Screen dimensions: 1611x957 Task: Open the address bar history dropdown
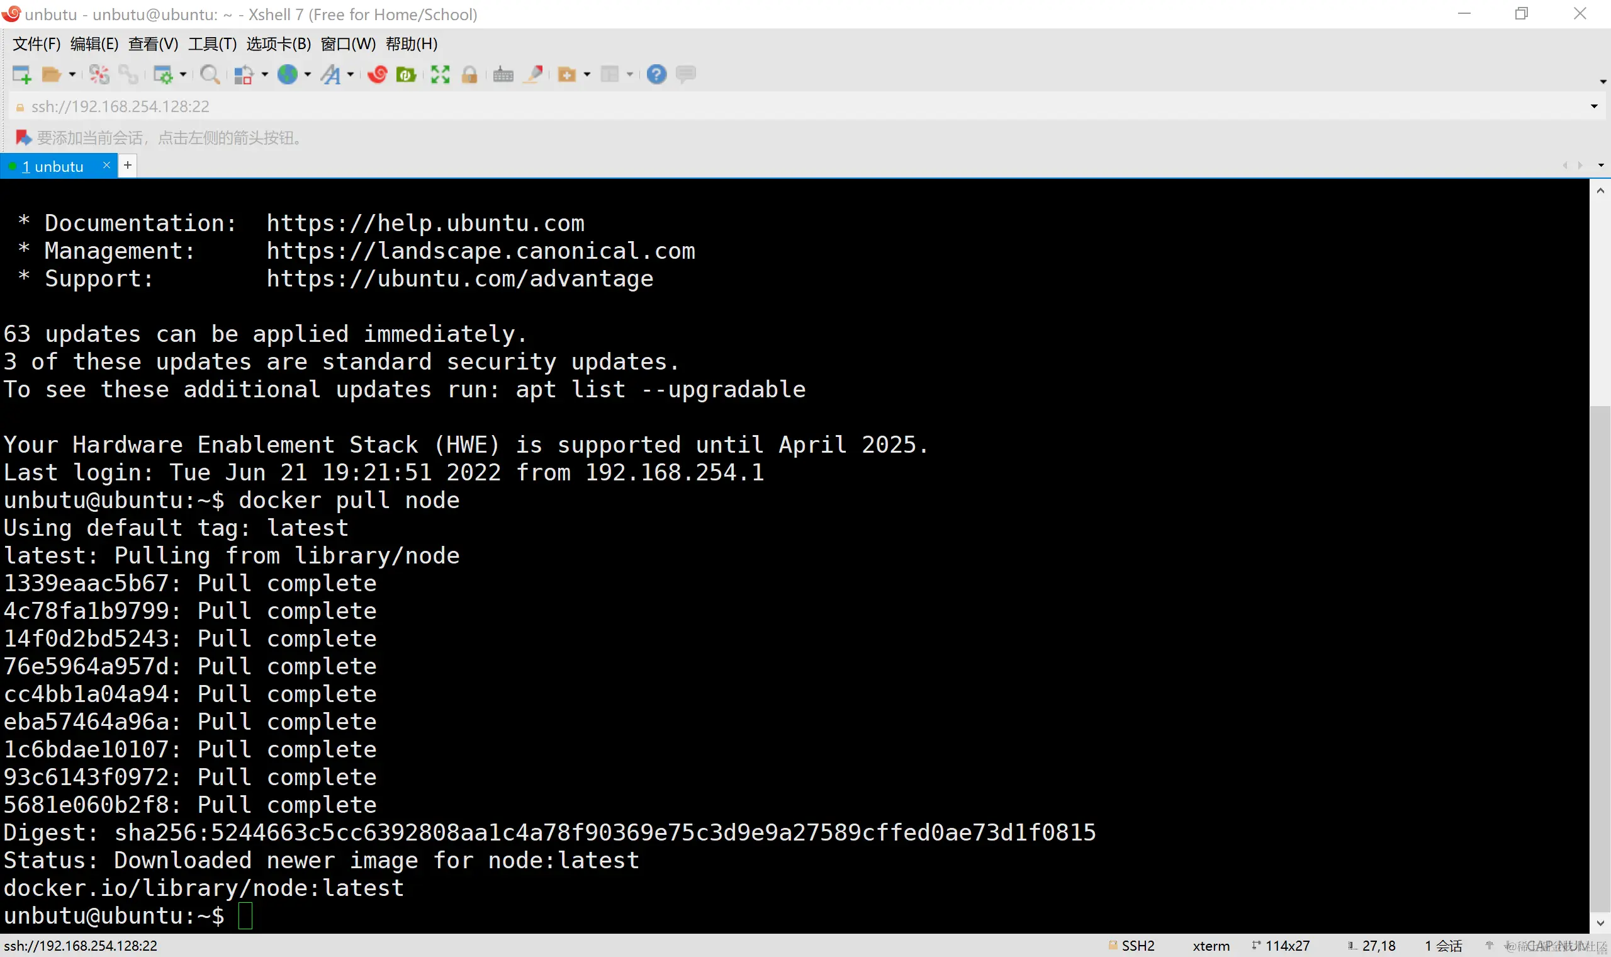pyautogui.click(x=1593, y=106)
